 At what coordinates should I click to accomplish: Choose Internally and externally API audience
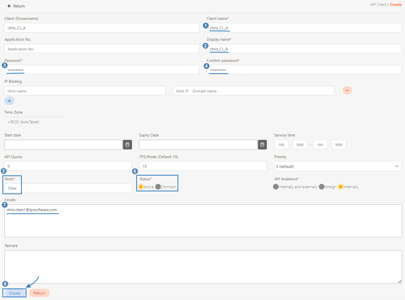click(276, 187)
